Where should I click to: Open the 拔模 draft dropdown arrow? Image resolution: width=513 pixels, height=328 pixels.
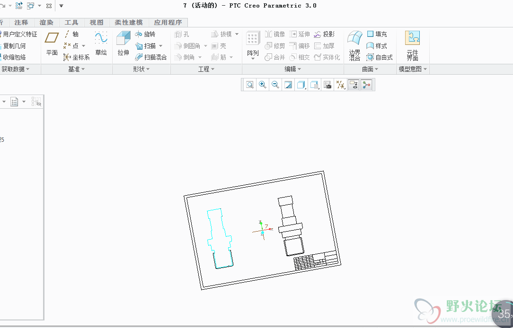[237, 34]
